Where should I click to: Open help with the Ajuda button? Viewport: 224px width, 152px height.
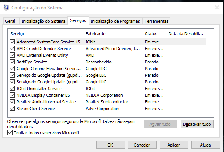coord(206,145)
